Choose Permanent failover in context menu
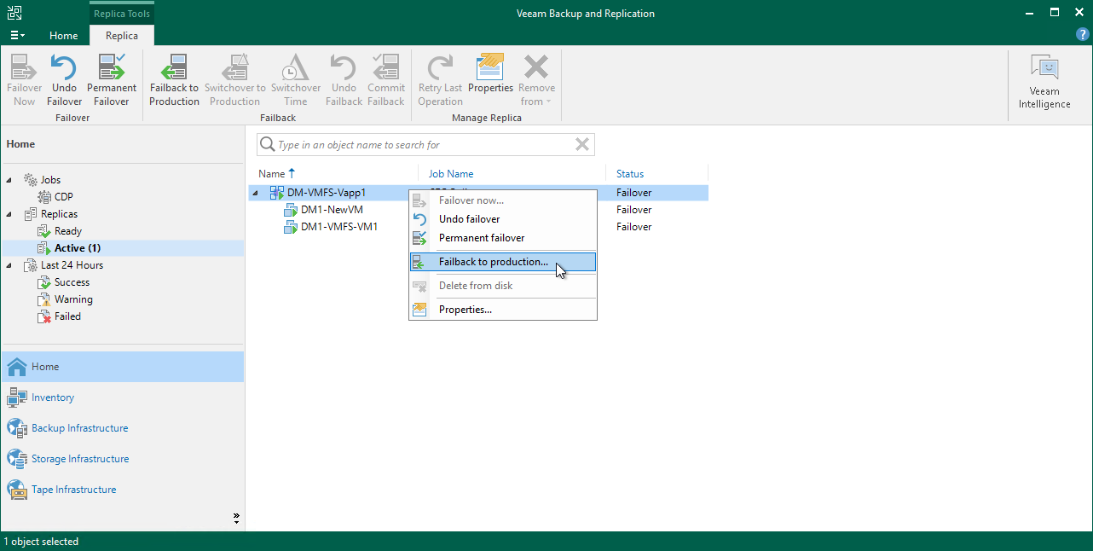The width and height of the screenshot is (1093, 551). coord(503,238)
